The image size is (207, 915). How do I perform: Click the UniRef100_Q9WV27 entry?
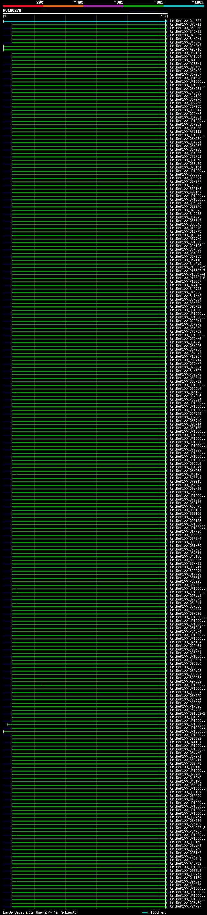pyautogui.click(x=186, y=881)
